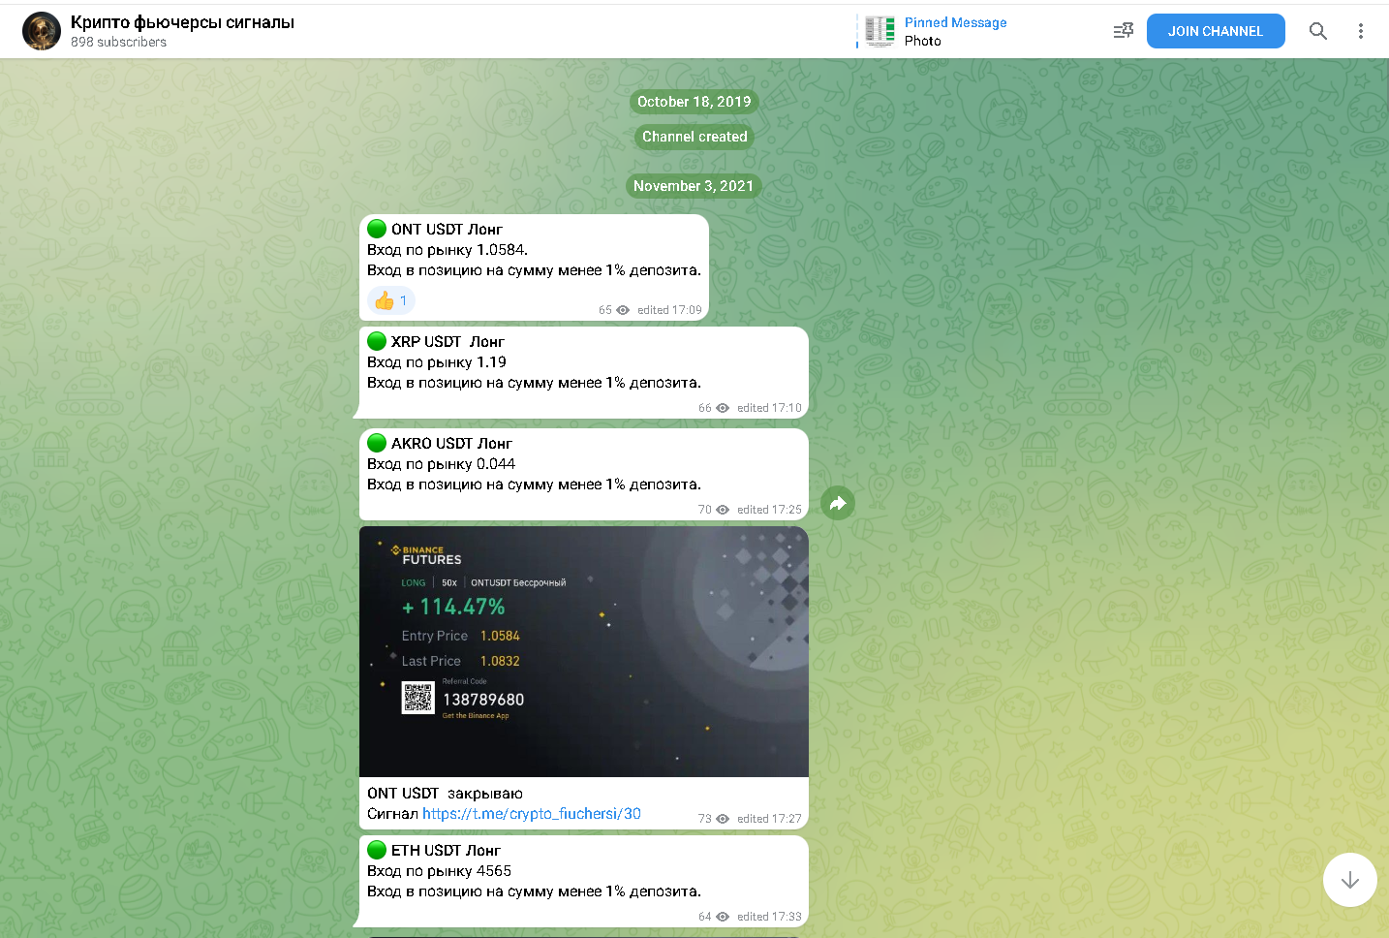Click the views eye icon showing 73
Screen dimensions: 1389x938
tap(723, 819)
